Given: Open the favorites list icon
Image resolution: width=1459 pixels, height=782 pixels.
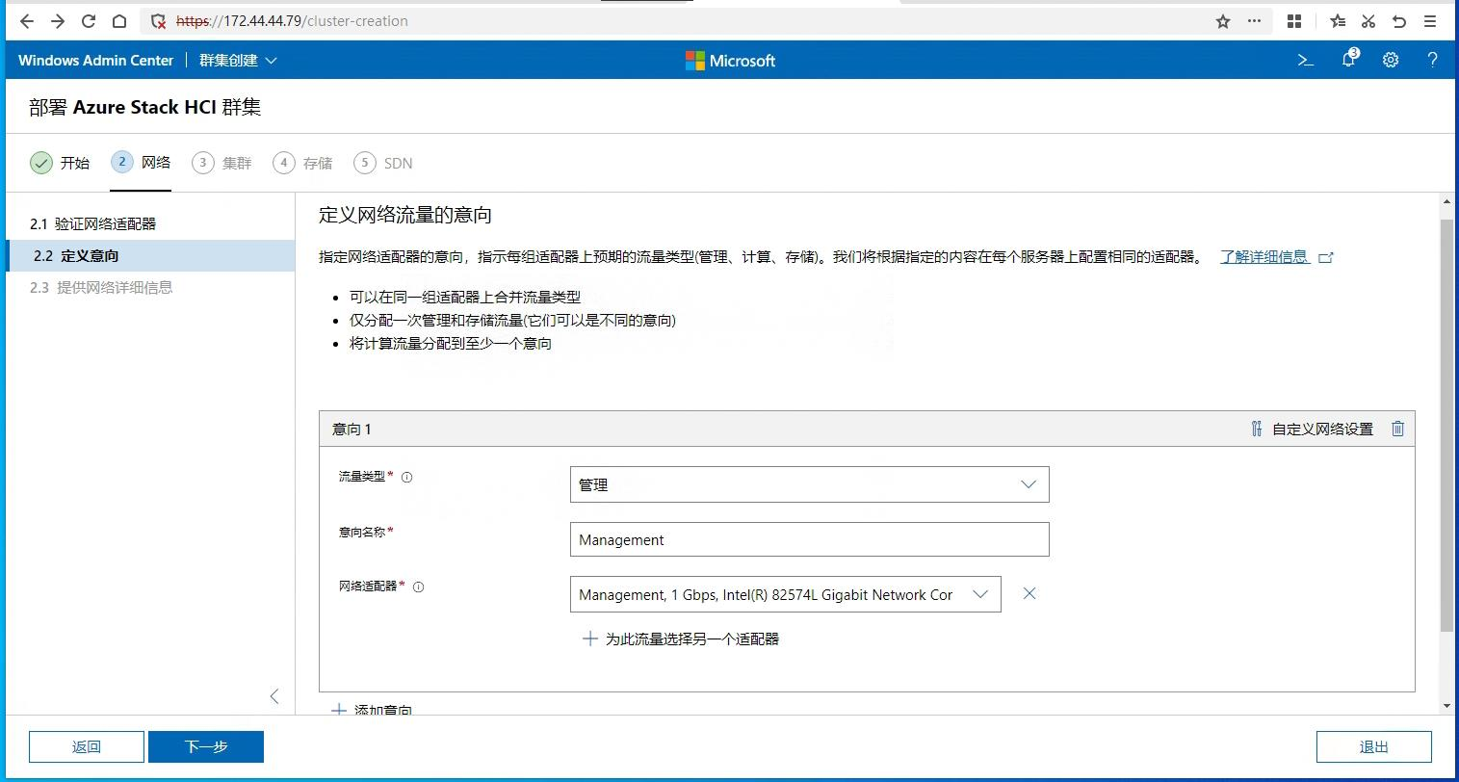Looking at the screenshot, I should click(1338, 21).
